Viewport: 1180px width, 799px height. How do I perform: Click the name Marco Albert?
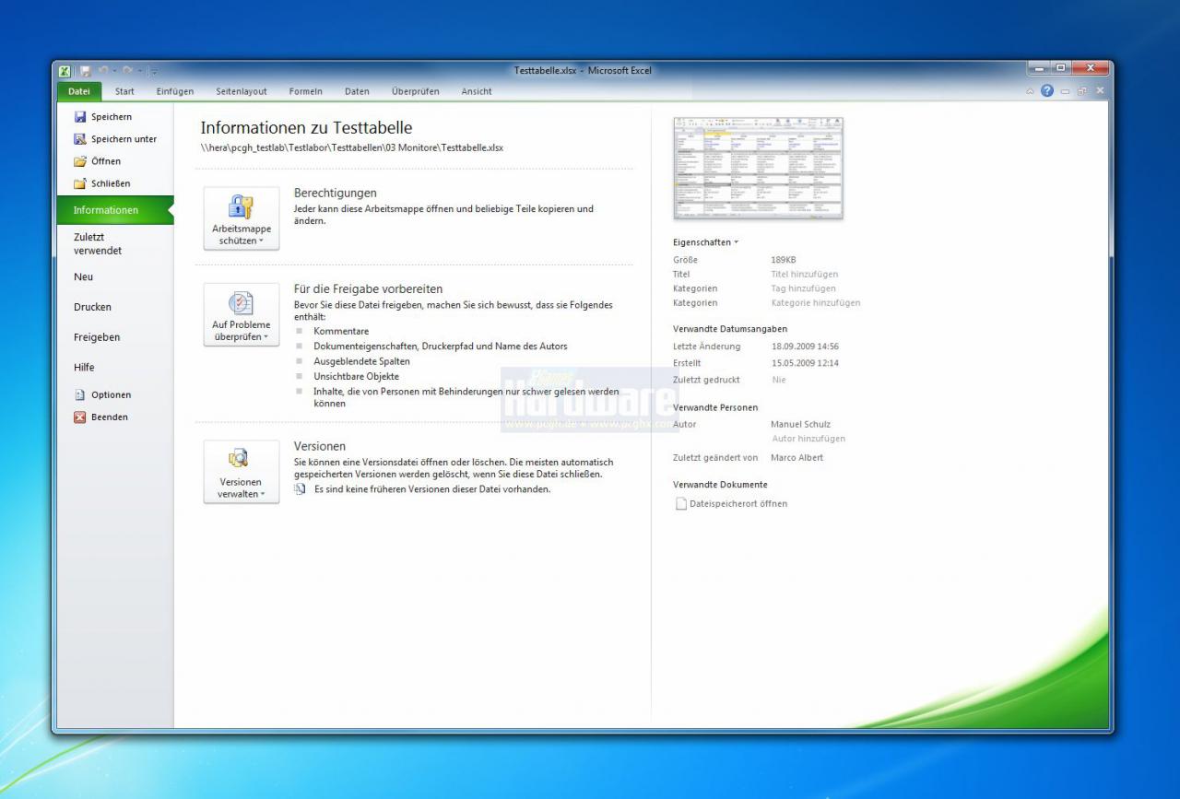coord(797,457)
